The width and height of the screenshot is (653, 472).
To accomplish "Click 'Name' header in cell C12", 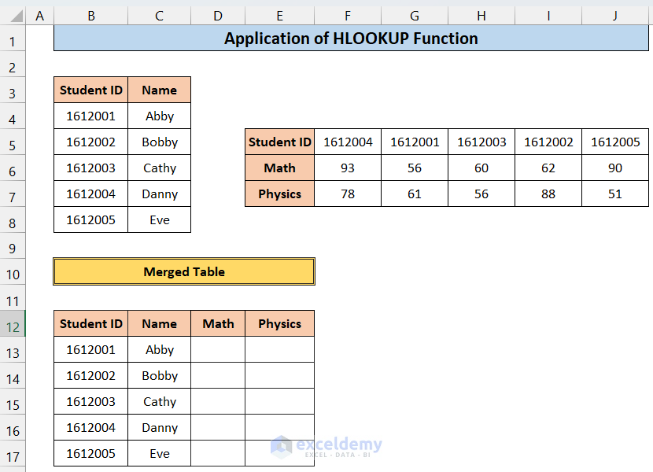I will coord(159,323).
